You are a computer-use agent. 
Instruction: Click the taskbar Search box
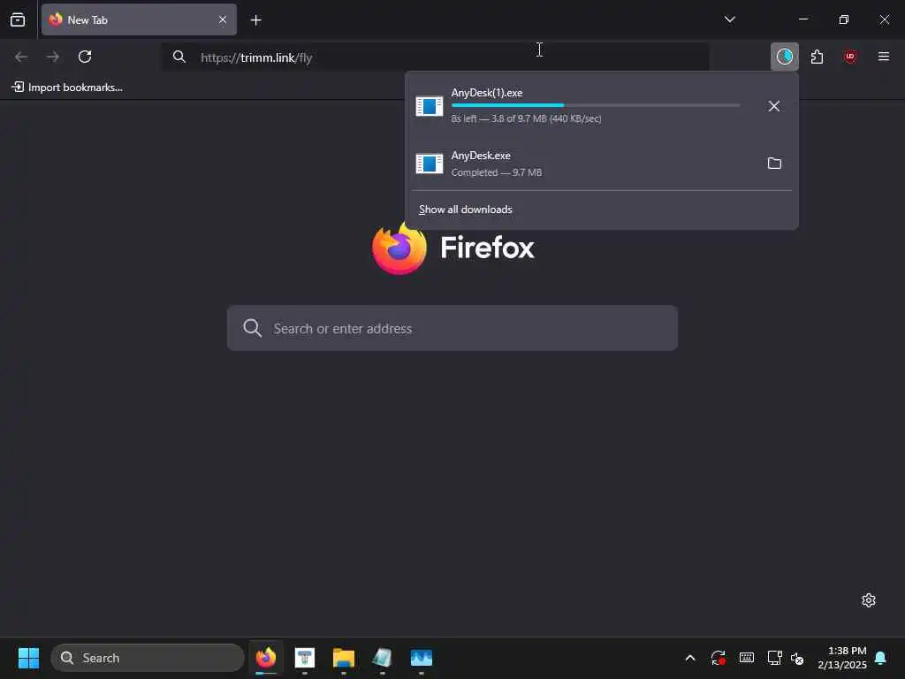coord(148,658)
